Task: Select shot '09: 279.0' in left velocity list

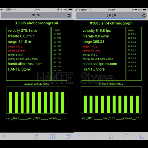Action: click(57, 66)
